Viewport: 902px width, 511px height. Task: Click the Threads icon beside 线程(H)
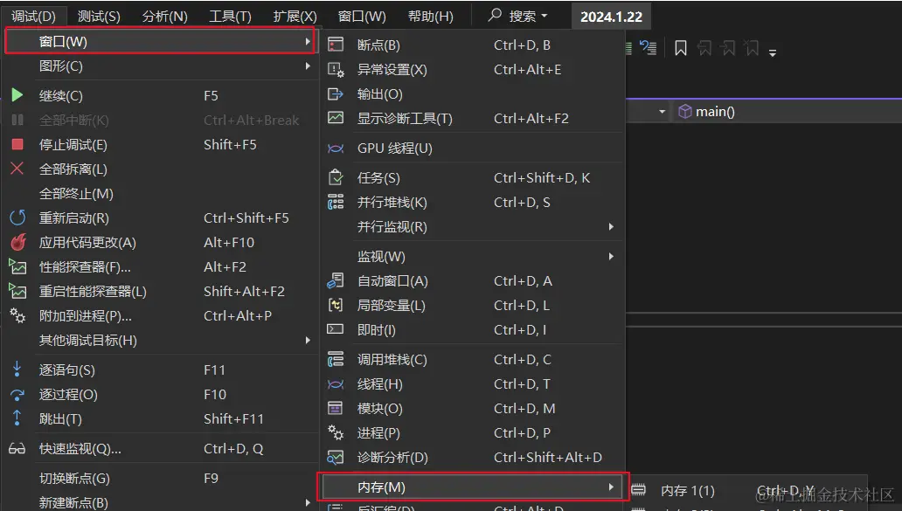click(x=336, y=384)
